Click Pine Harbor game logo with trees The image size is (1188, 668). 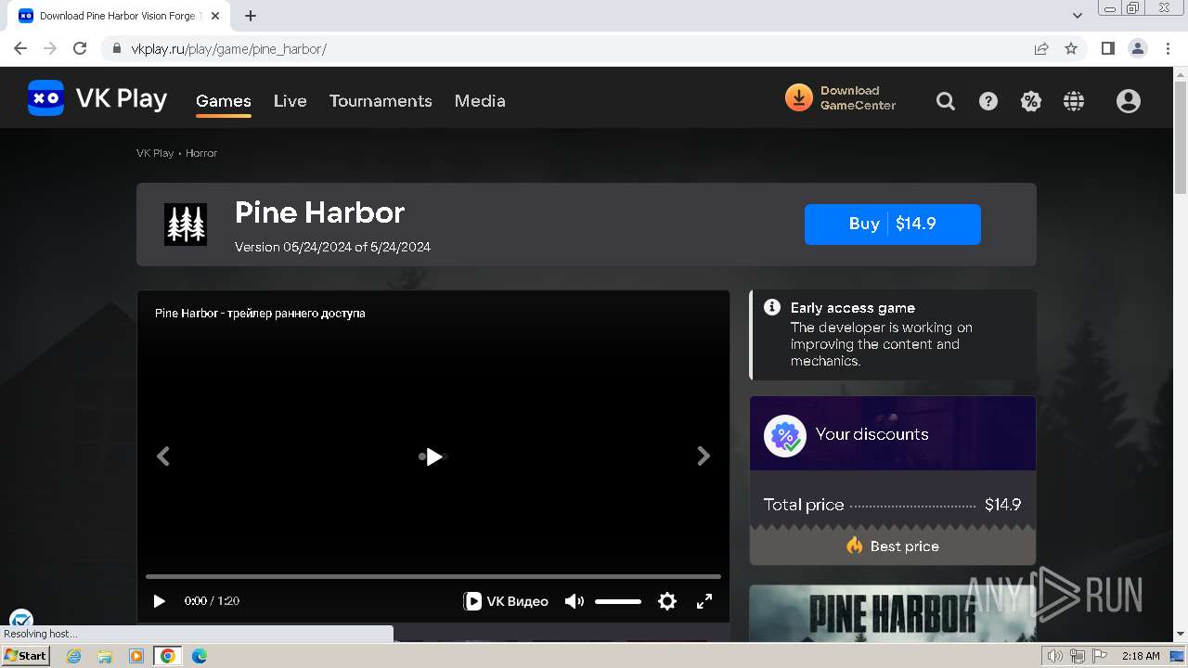point(186,225)
